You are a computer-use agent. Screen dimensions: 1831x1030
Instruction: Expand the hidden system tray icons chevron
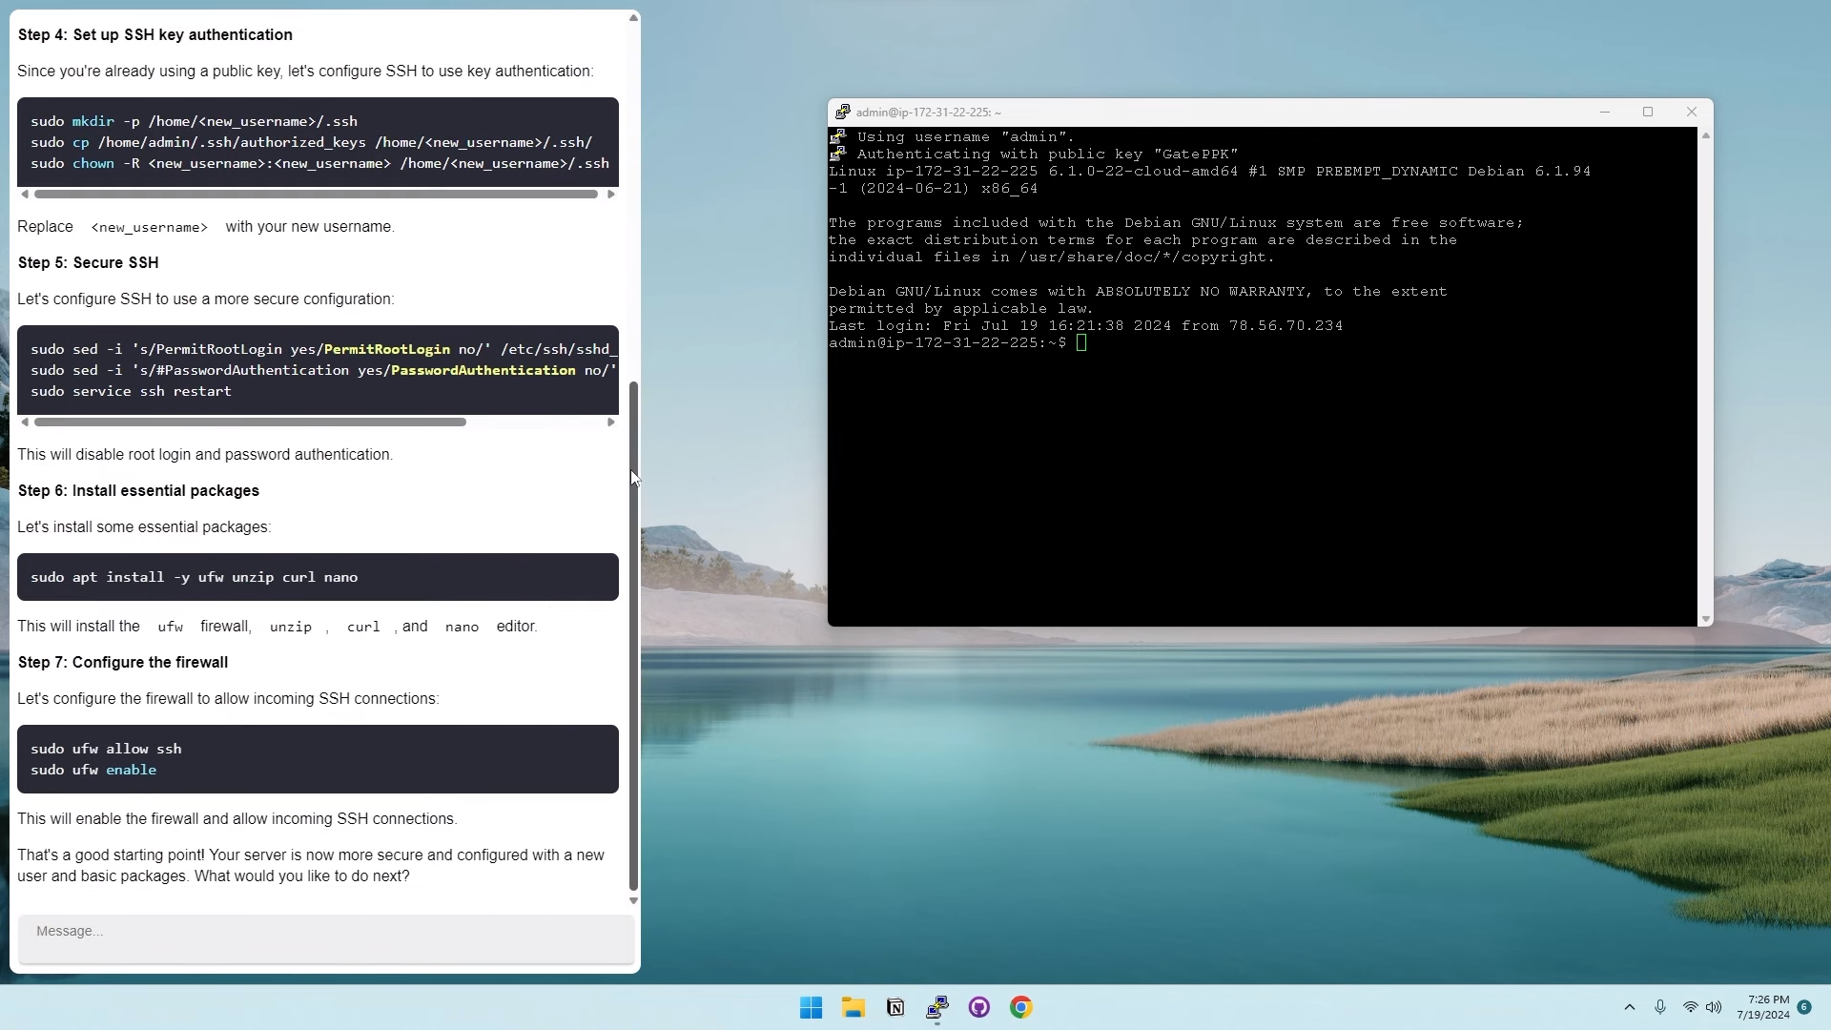(x=1630, y=1007)
